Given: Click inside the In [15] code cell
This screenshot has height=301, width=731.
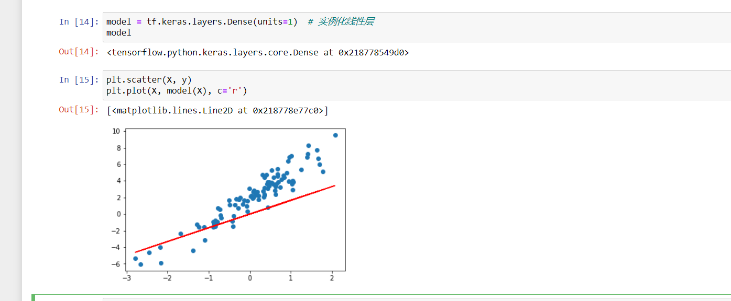Looking at the screenshot, I should [417, 85].
